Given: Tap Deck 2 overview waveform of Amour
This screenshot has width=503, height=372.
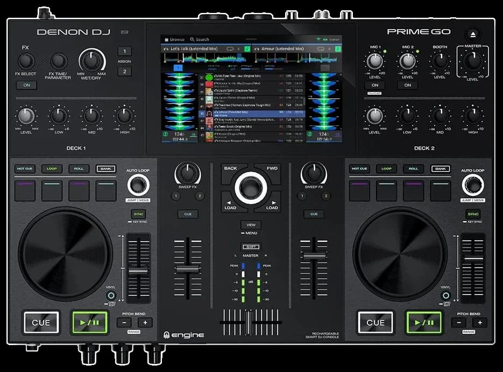Looking at the screenshot, I should click(296, 58).
